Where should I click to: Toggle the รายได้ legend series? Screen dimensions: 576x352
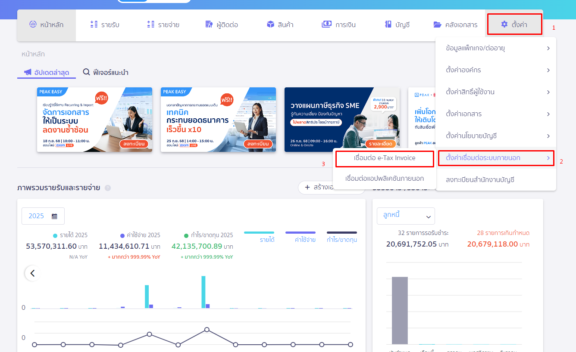click(x=259, y=237)
